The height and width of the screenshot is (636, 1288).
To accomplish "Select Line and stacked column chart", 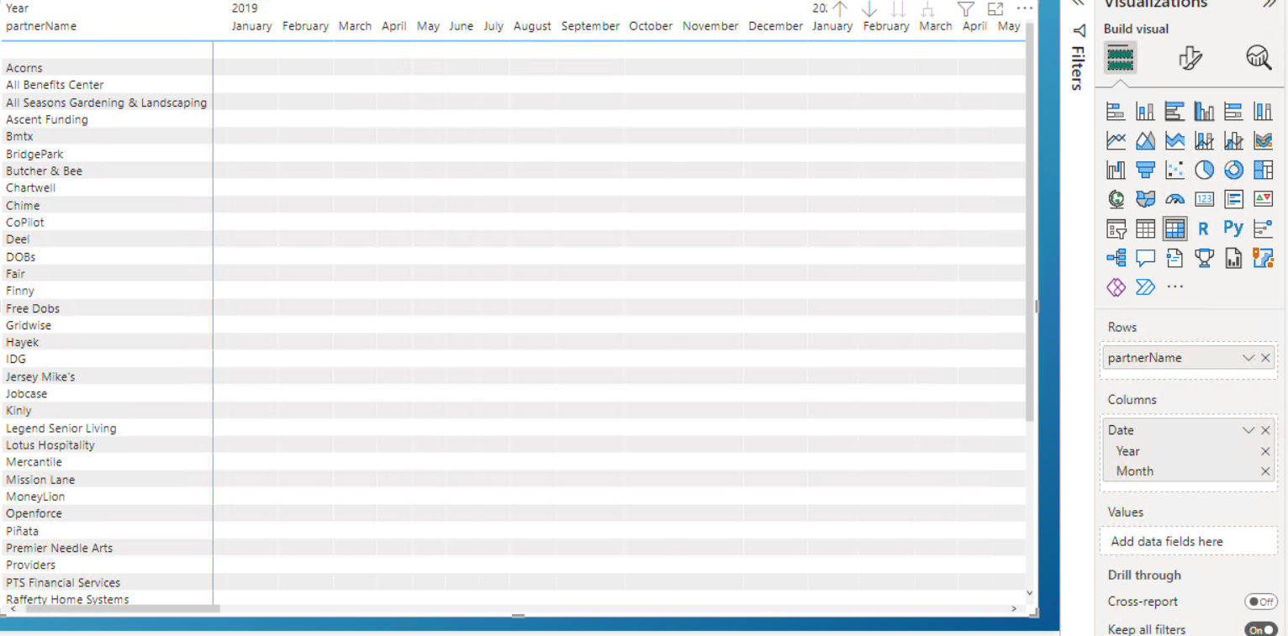I will tap(1204, 140).
